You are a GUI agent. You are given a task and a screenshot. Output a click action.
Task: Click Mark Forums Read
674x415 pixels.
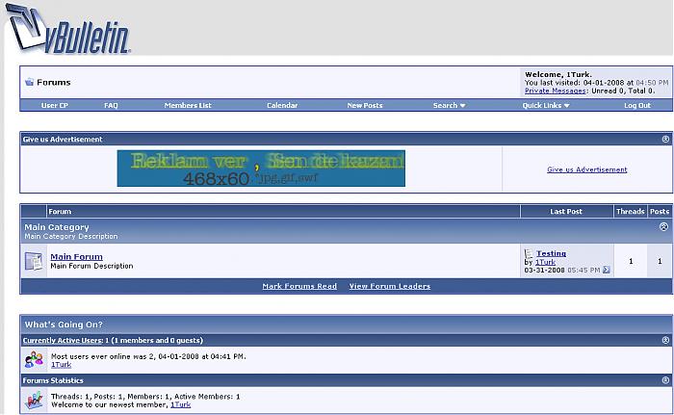(x=299, y=286)
